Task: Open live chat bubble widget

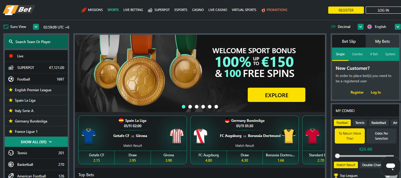Action: (391, 166)
